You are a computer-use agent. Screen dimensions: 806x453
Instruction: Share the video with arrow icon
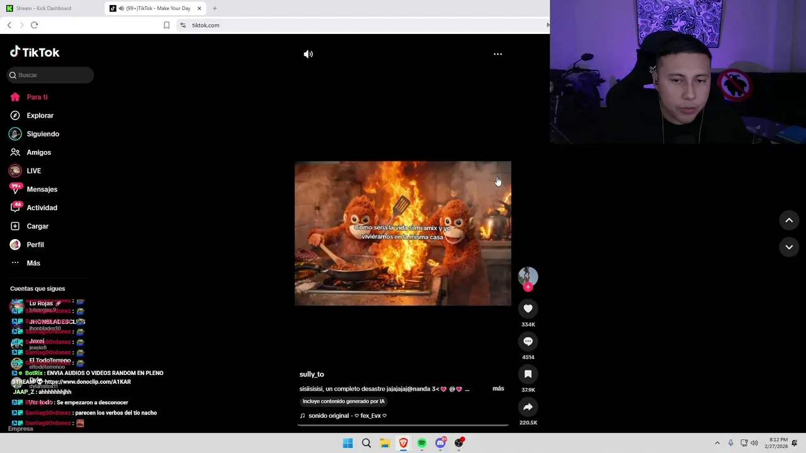528,406
